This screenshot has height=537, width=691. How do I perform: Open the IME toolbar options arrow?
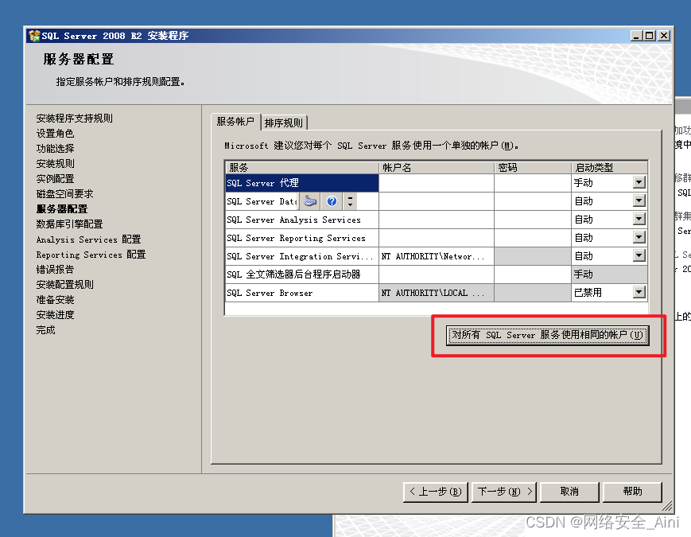(351, 201)
